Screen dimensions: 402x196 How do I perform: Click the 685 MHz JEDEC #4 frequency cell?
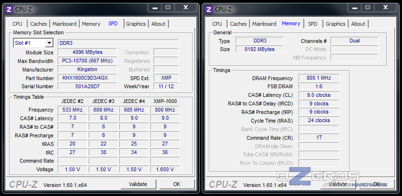(x=134, y=110)
